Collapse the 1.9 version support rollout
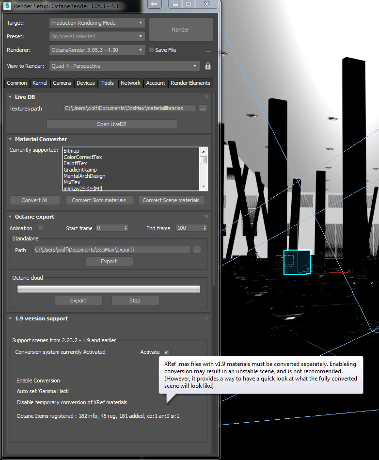The width and height of the screenshot is (379, 460). 10,318
